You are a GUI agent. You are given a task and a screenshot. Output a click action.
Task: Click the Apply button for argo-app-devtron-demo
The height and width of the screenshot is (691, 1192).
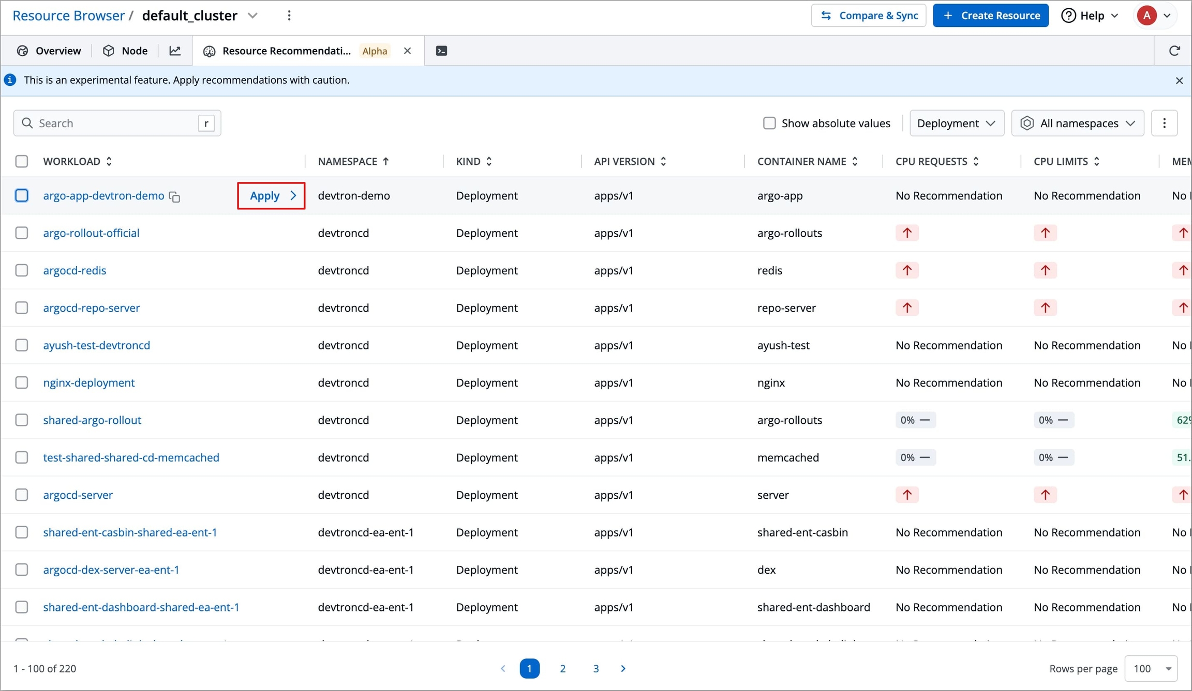tap(271, 195)
